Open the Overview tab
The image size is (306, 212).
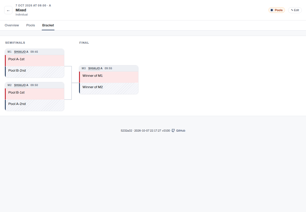point(12,25)
